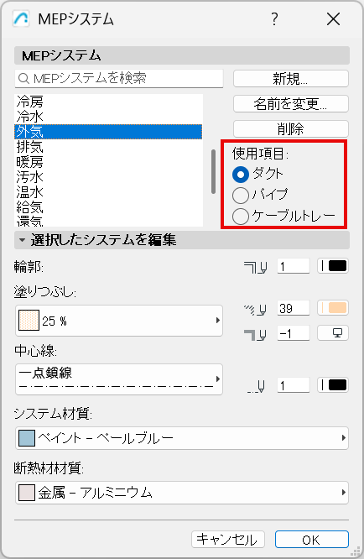
Task: Select 外気 in the system list
Action: click(108, 132)
